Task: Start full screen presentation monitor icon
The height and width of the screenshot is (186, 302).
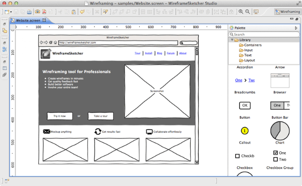Action: pos(256,12)
